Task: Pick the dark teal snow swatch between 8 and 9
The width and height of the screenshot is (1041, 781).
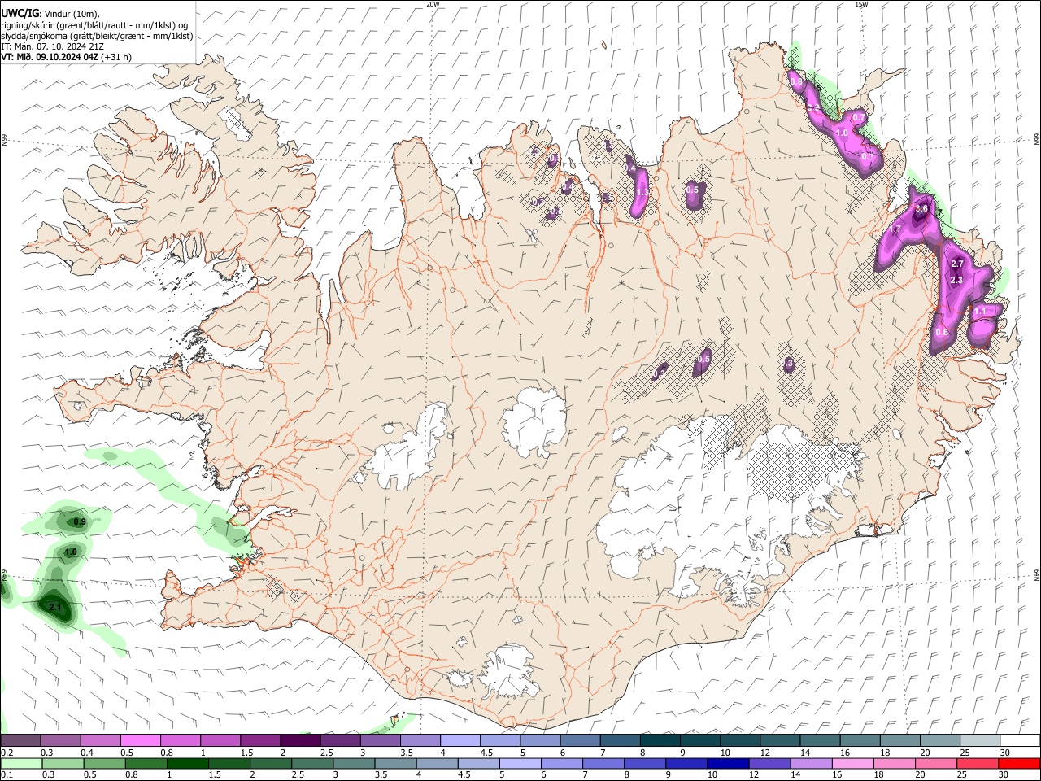Action: 660,741
